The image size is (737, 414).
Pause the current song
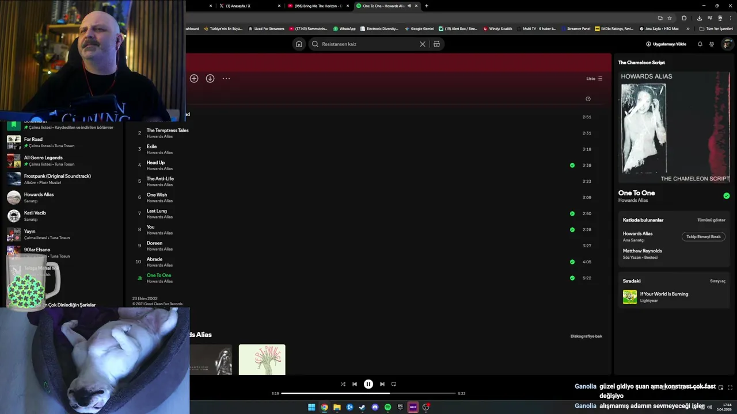pos(368,384)
